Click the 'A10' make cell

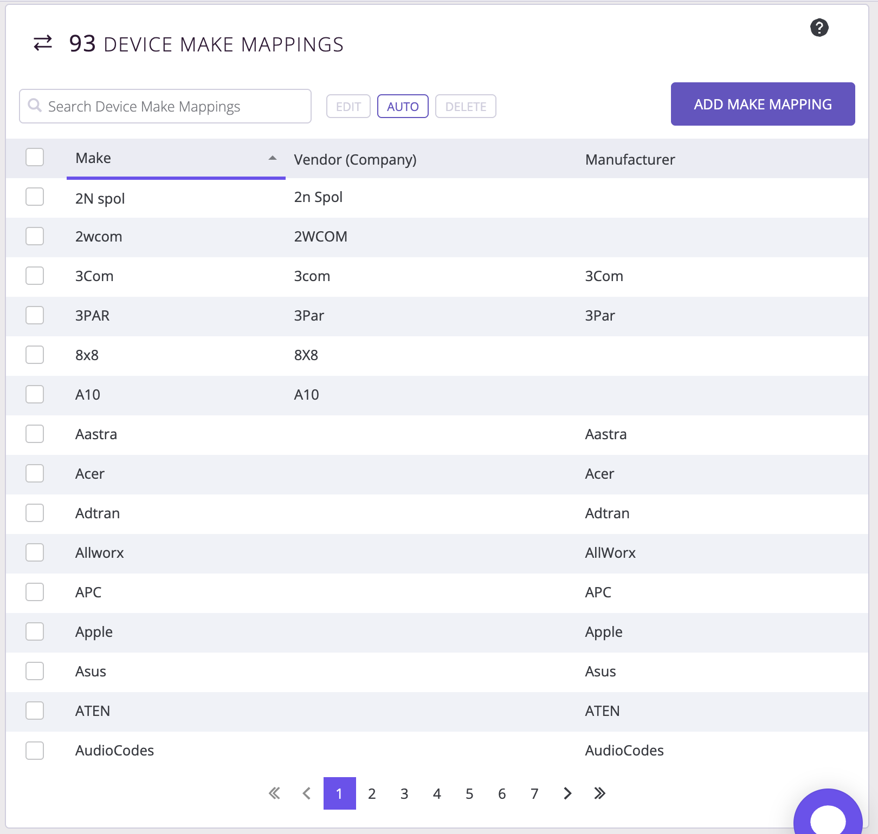87,394
